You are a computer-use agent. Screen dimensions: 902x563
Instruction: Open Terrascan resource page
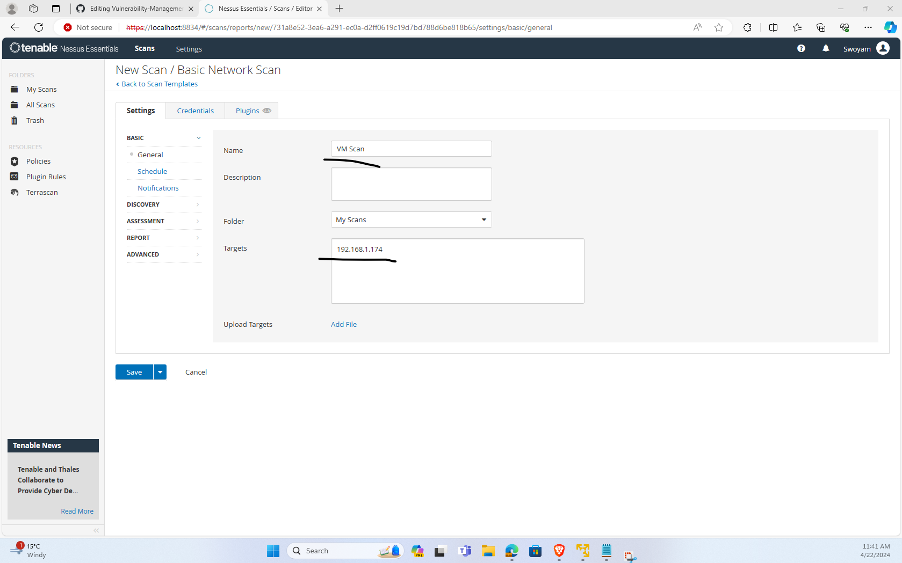coord(42,192)
